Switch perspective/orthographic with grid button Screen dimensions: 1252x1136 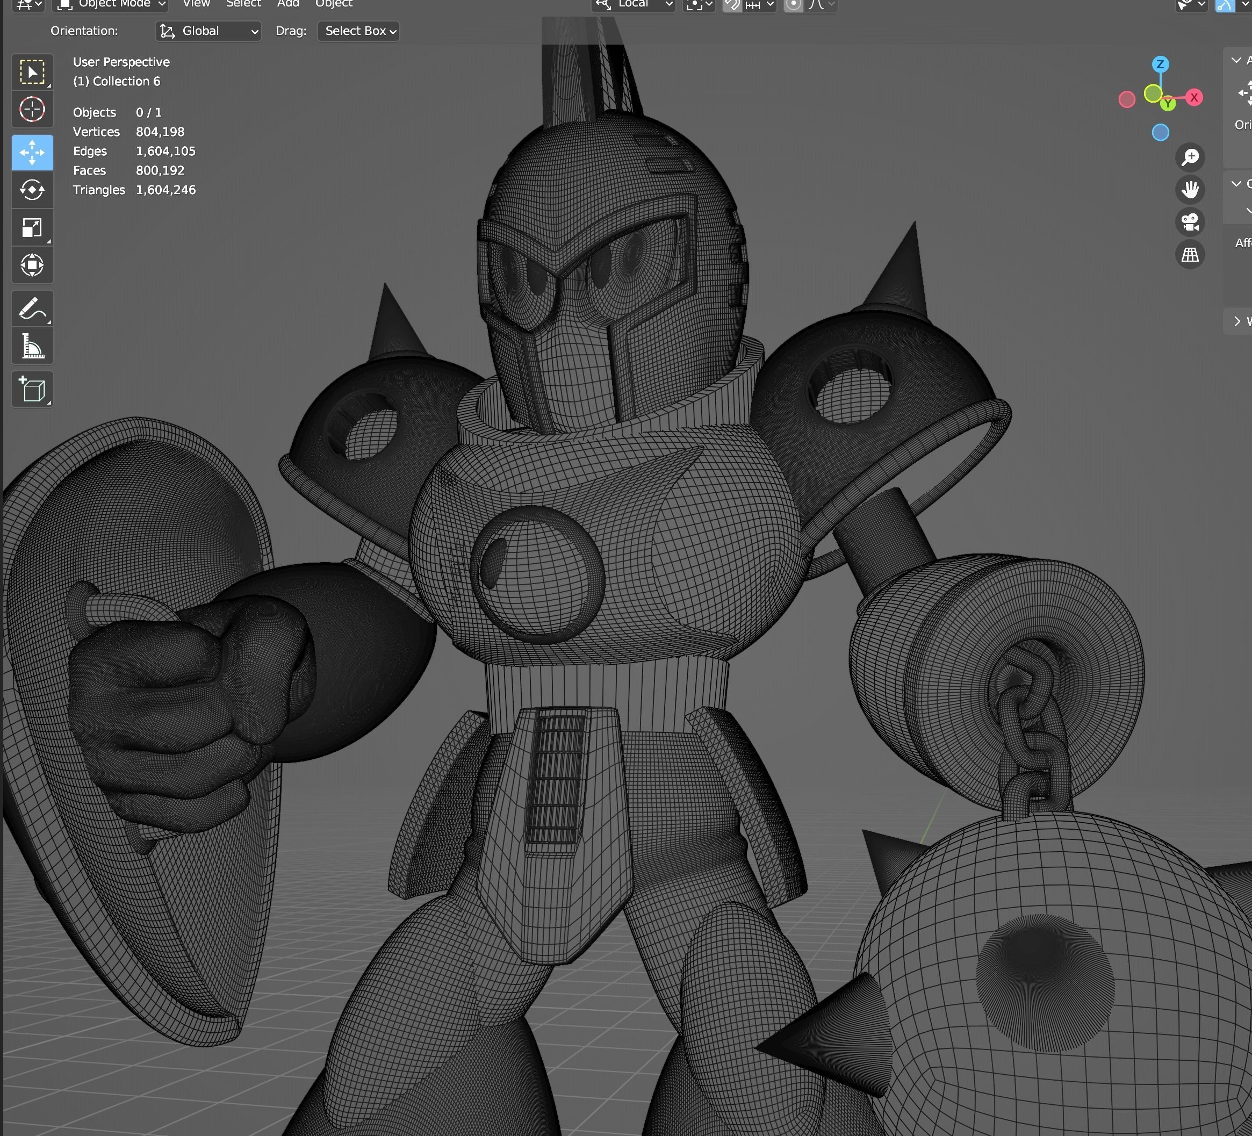pos(1190,255)
